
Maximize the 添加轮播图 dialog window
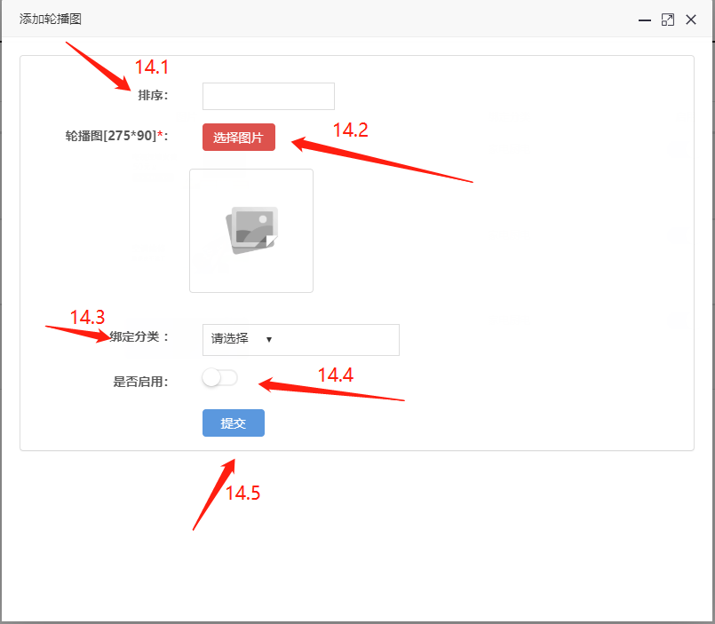[668, 20]
